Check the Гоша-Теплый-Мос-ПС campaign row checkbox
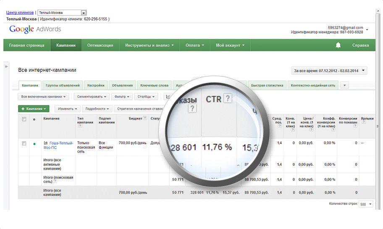Screen dimensions: 383x229 [24, 144]
